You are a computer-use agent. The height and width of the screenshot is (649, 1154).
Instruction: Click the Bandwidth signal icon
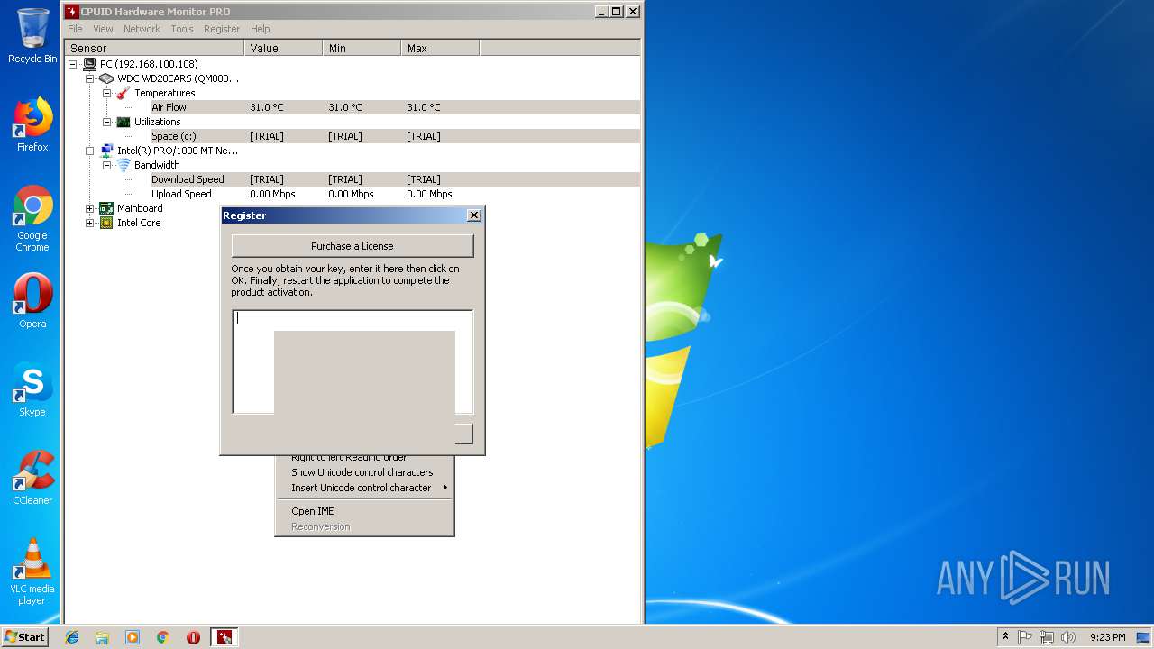[124, 165]
